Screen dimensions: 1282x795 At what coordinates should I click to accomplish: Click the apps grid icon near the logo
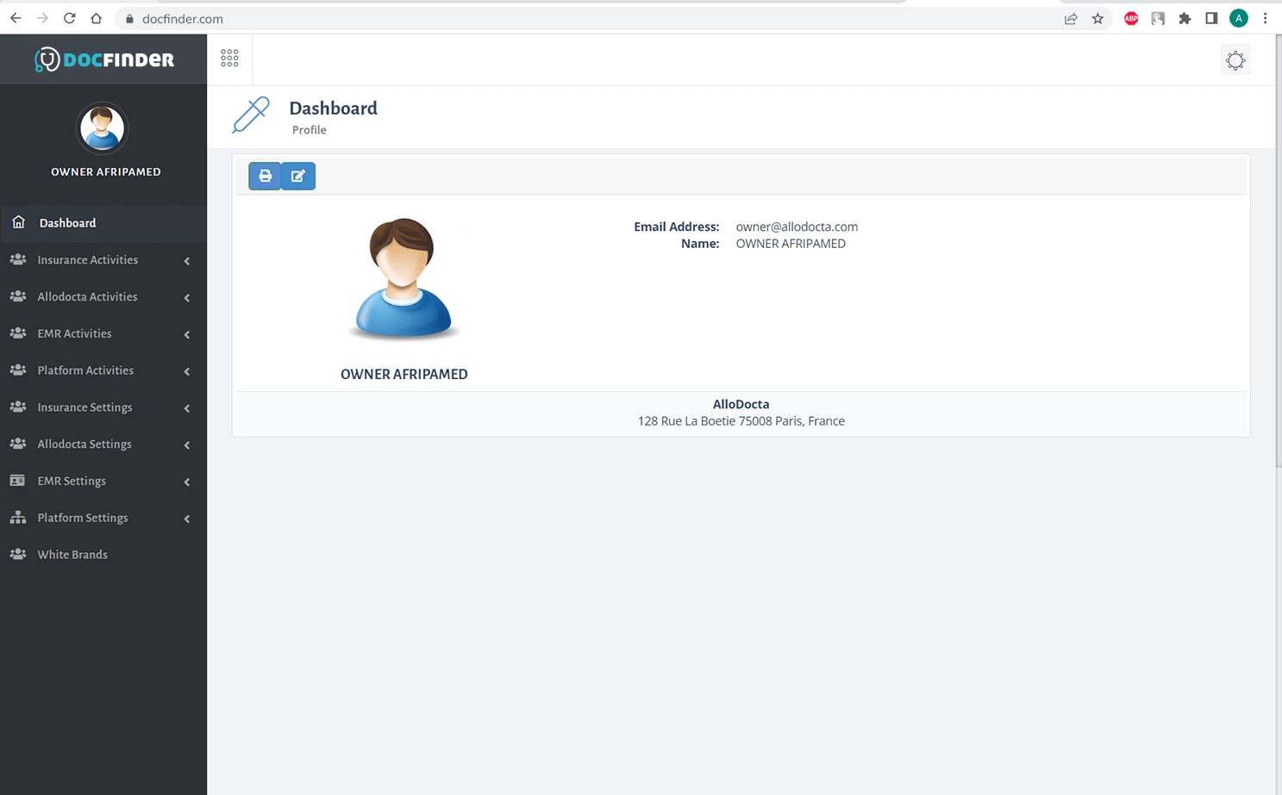pyautogui.click(x=228, y=58)
